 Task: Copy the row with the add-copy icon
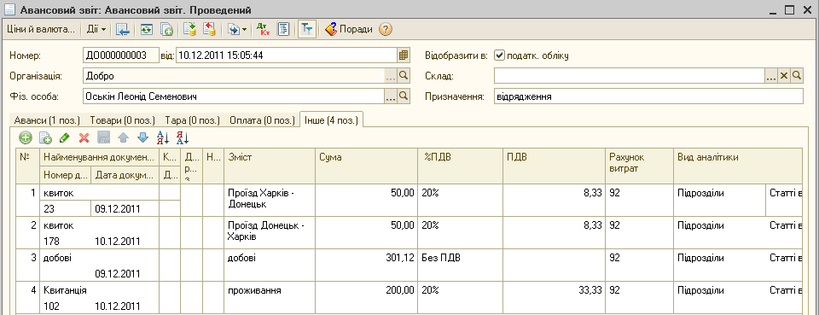(45, 138)
